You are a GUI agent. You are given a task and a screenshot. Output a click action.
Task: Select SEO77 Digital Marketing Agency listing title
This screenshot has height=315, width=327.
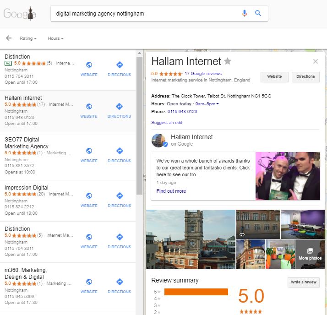pos(27,143)
